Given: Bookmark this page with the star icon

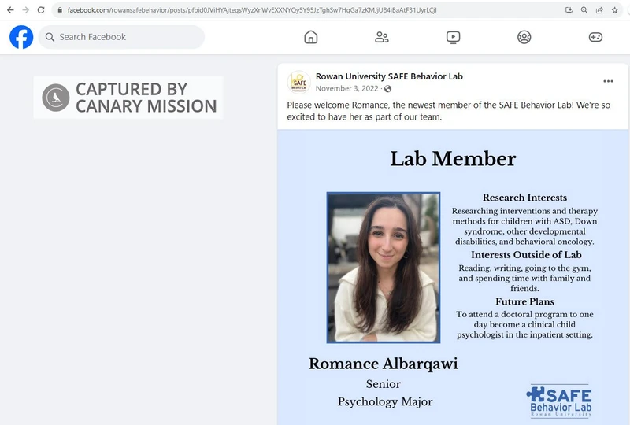Looking at the screenshot, I should 615,10.
